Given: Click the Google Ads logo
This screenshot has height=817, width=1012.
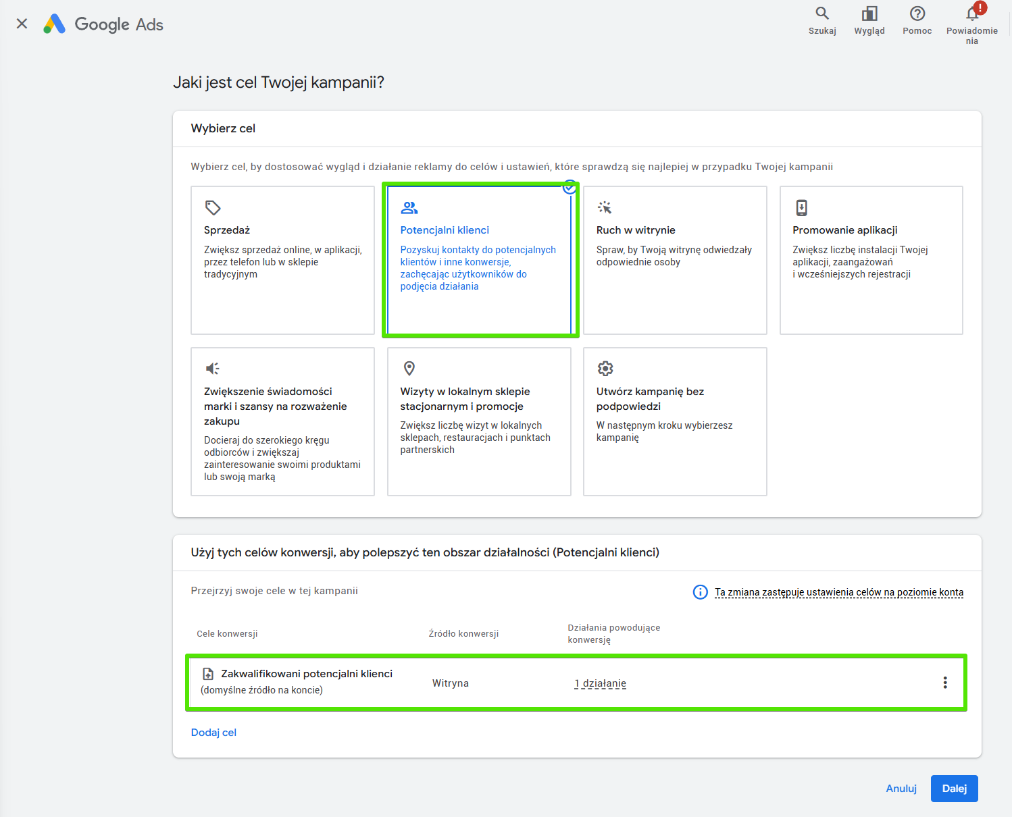Looking at the screenshot, I should tap(104, 24).
